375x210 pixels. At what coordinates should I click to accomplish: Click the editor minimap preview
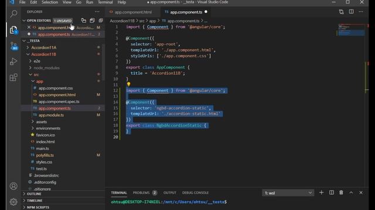(351, 30)
